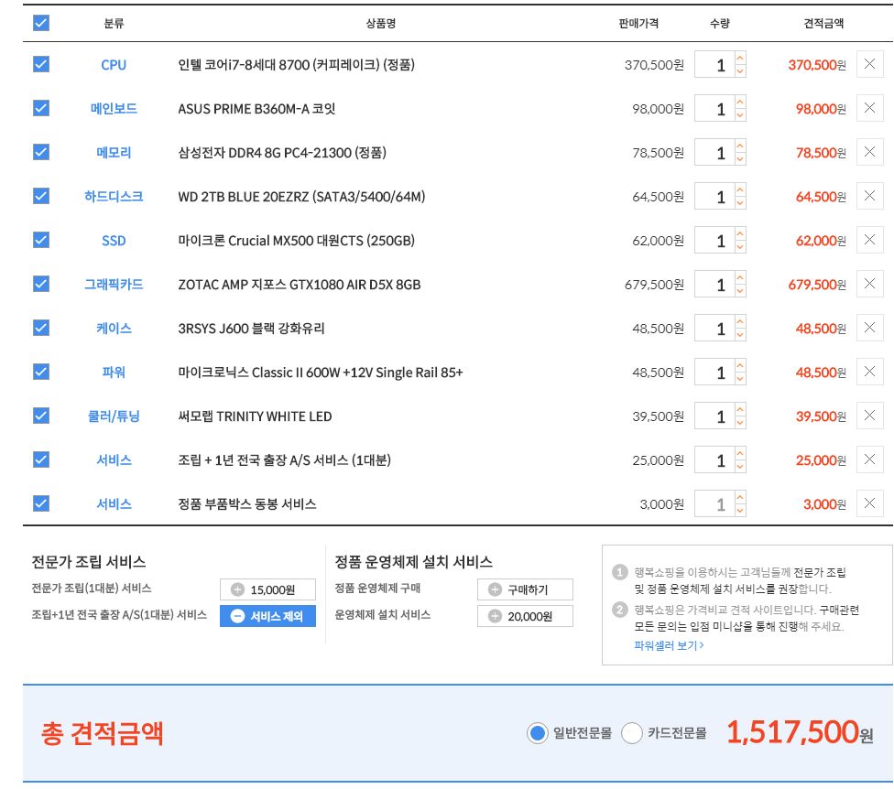
Task: Remove the 메인보드 row with its X icon
Action: [869, 108]
